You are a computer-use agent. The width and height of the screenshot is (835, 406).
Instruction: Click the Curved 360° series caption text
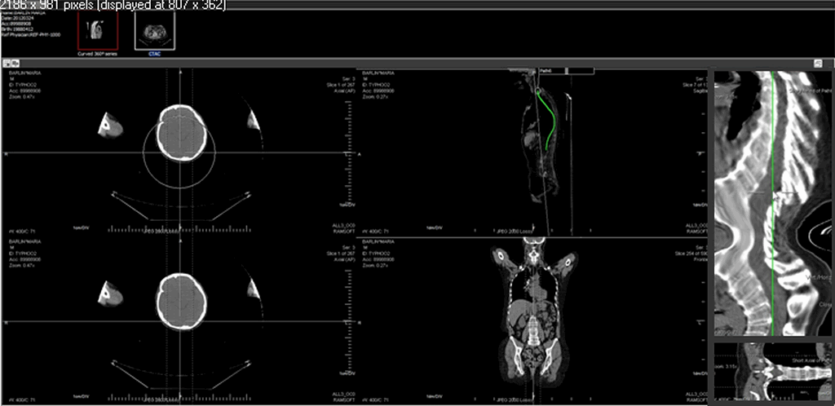pos(98,55)
